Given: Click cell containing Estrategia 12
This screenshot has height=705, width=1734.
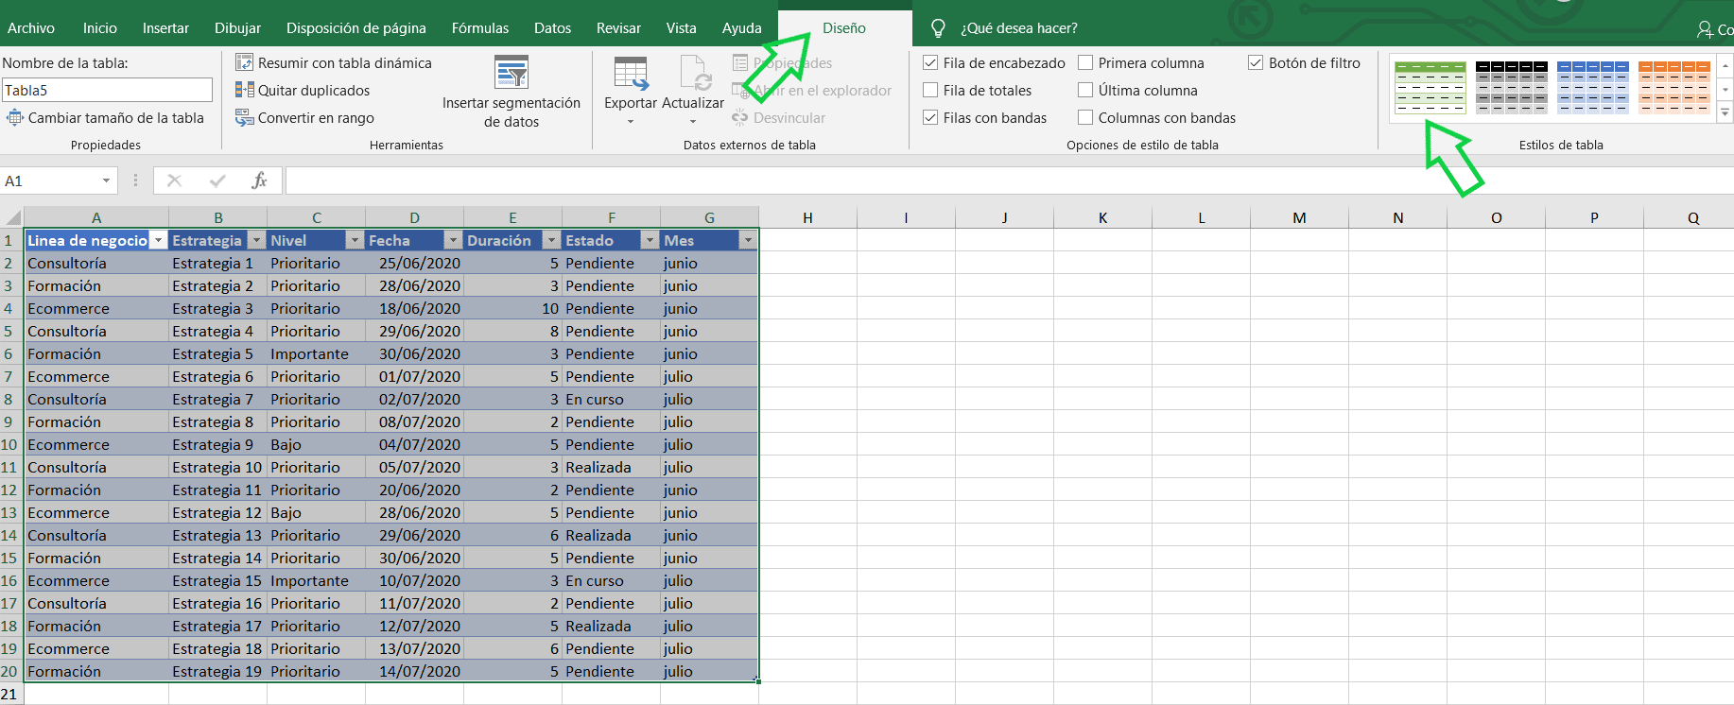Looking at the screenshot, I should coord(217,512).
